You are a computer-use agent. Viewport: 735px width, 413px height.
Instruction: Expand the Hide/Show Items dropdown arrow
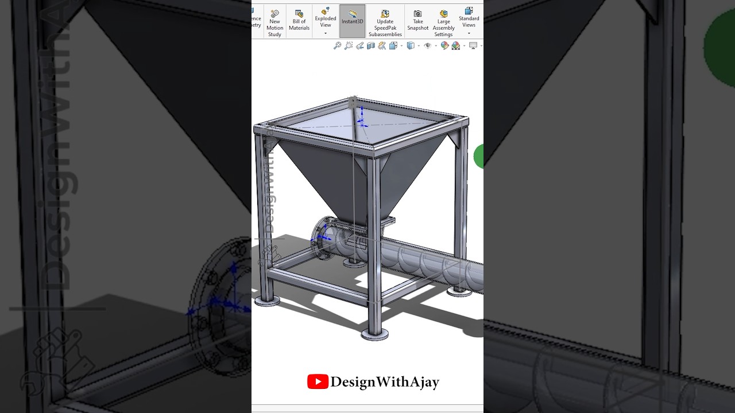(x=436, y=46)
